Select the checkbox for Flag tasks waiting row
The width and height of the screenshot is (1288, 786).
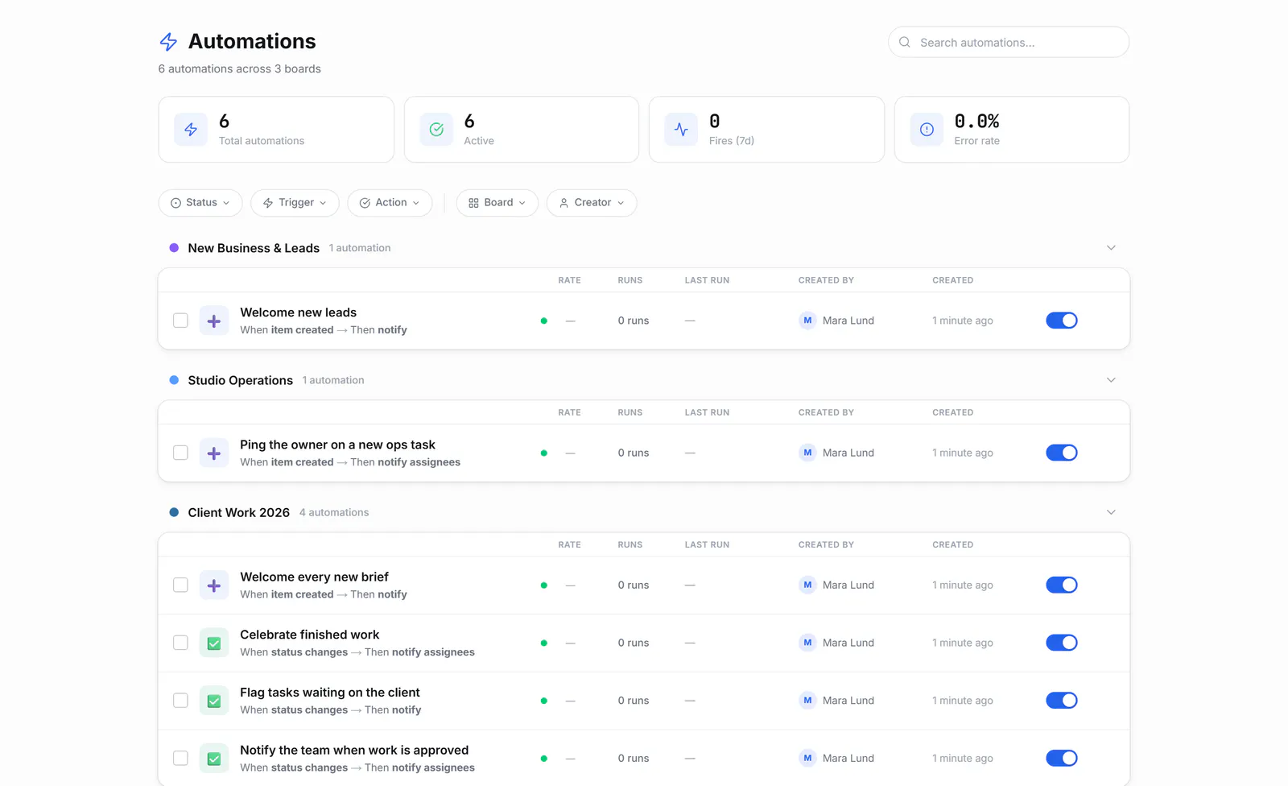[x=180, y=701]
